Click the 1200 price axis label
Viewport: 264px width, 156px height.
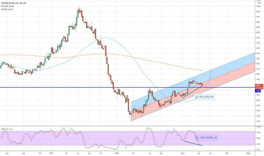pos(258,121)
